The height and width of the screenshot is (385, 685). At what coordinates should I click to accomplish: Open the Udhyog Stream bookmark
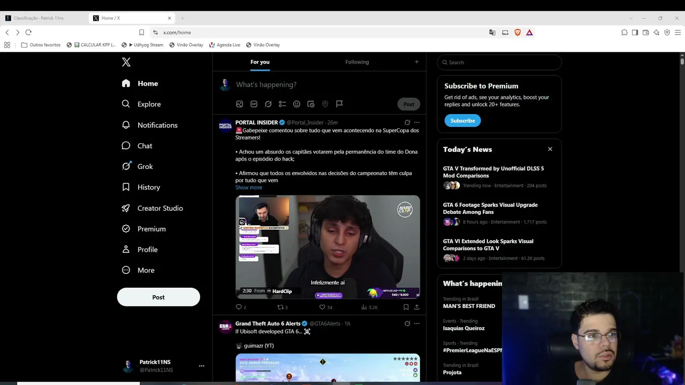(143, 45)
